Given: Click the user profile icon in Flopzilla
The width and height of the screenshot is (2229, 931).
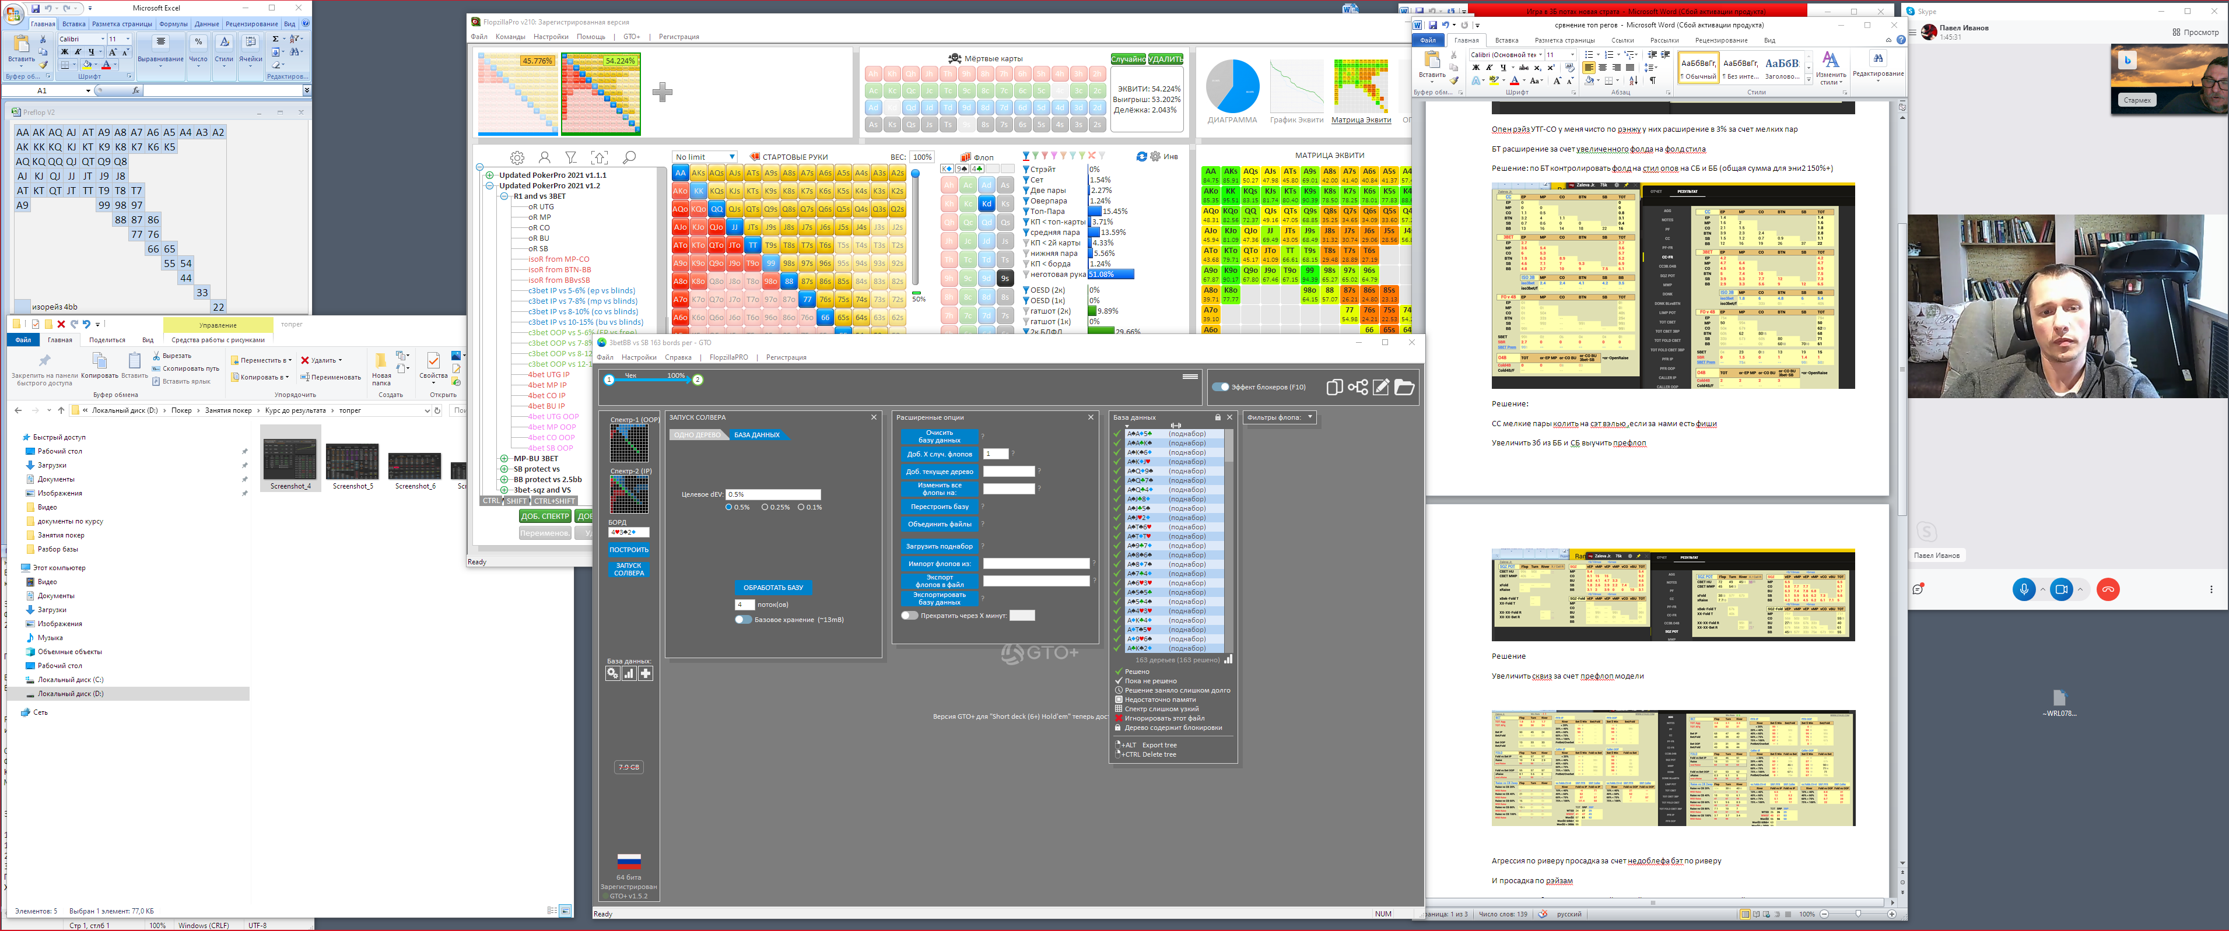Looking at the screenshot, I should [544, 157].
